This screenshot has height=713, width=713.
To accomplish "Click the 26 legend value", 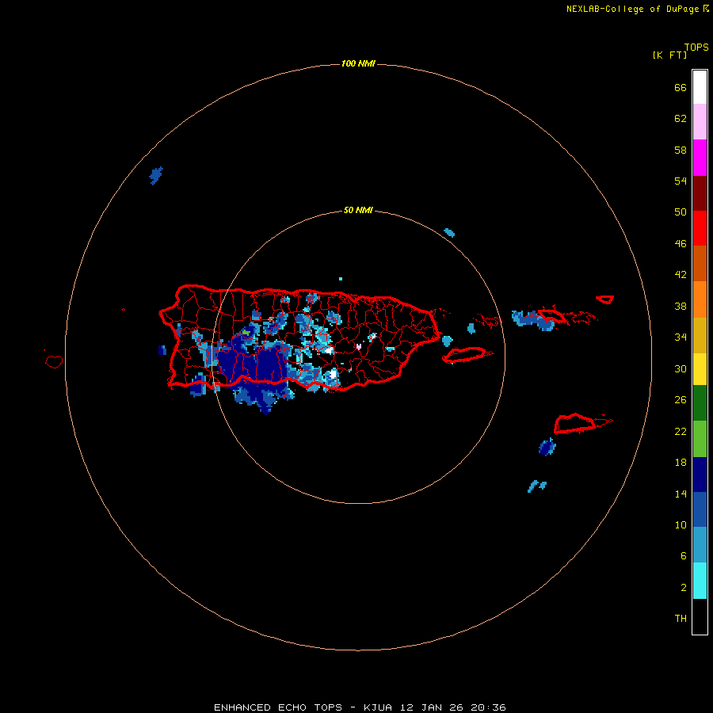I will pyautogui.click(x=681, y=400).
